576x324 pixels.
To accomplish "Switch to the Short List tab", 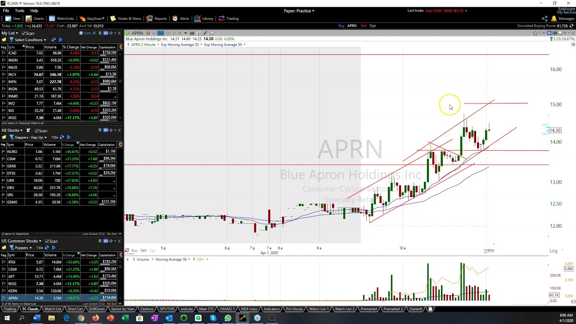I will (75, 309).
